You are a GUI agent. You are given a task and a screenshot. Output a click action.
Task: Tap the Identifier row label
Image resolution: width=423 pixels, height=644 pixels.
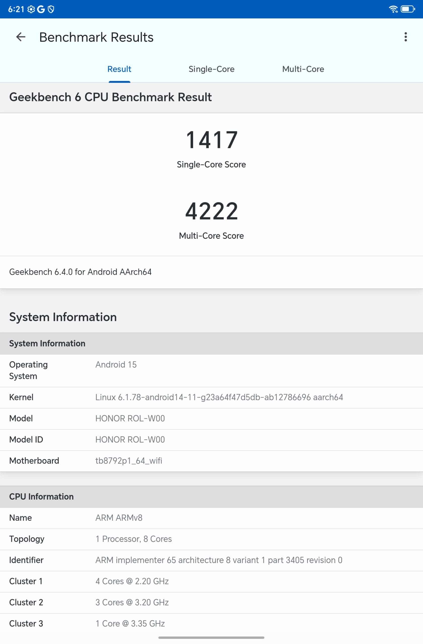click(26, 560)
